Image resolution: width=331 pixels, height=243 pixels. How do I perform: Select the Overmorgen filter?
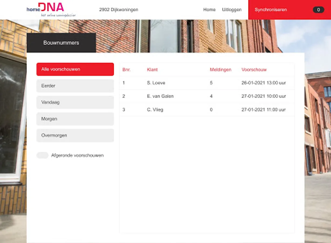click(75, 135)
